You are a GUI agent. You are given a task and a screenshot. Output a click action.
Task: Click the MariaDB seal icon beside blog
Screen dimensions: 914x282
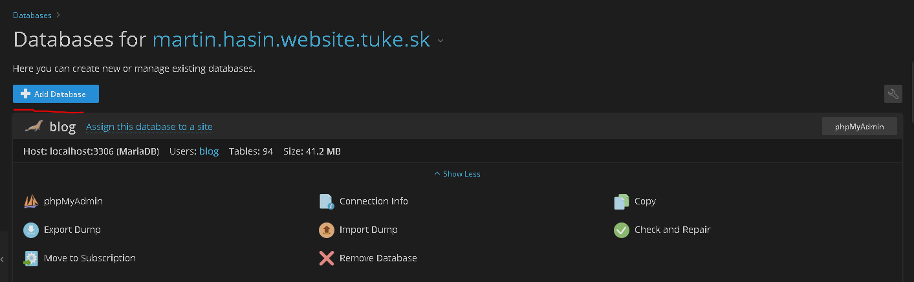[34, 126]
